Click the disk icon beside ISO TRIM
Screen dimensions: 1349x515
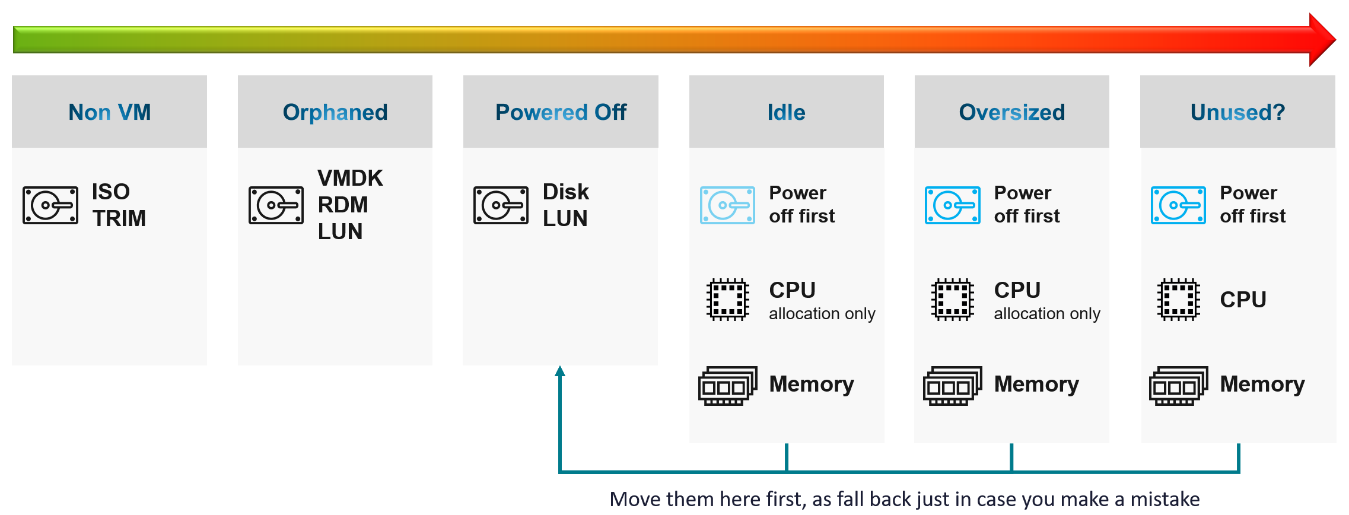point(50,205)
